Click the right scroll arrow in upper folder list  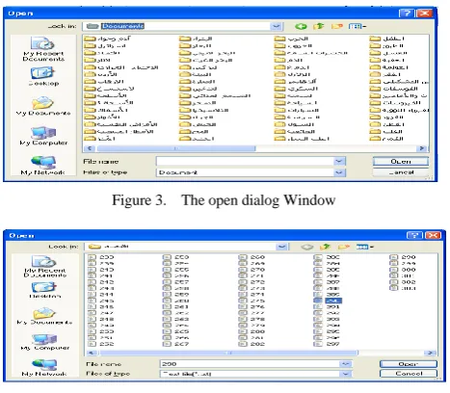click(x=422, y=148)
